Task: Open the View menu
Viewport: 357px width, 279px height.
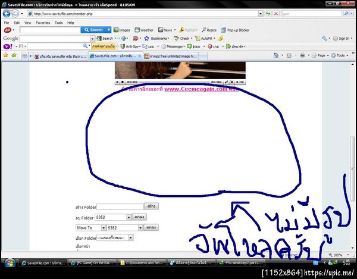Action: click(x=27, y=23)
